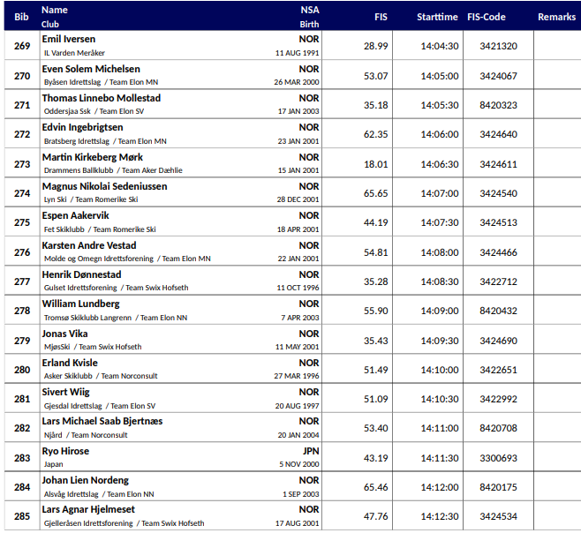Click the FIS column header
This screenshot has width=581, height=533.
[381, 17]
